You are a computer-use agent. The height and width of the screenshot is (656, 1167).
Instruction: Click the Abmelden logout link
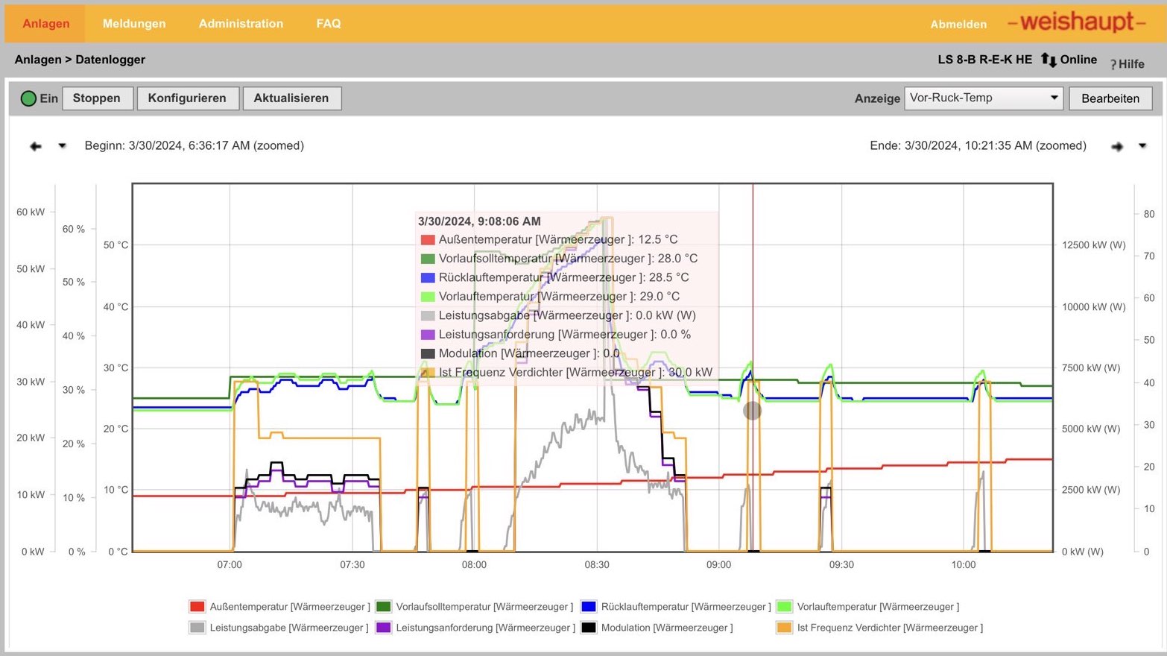(958, 25)
